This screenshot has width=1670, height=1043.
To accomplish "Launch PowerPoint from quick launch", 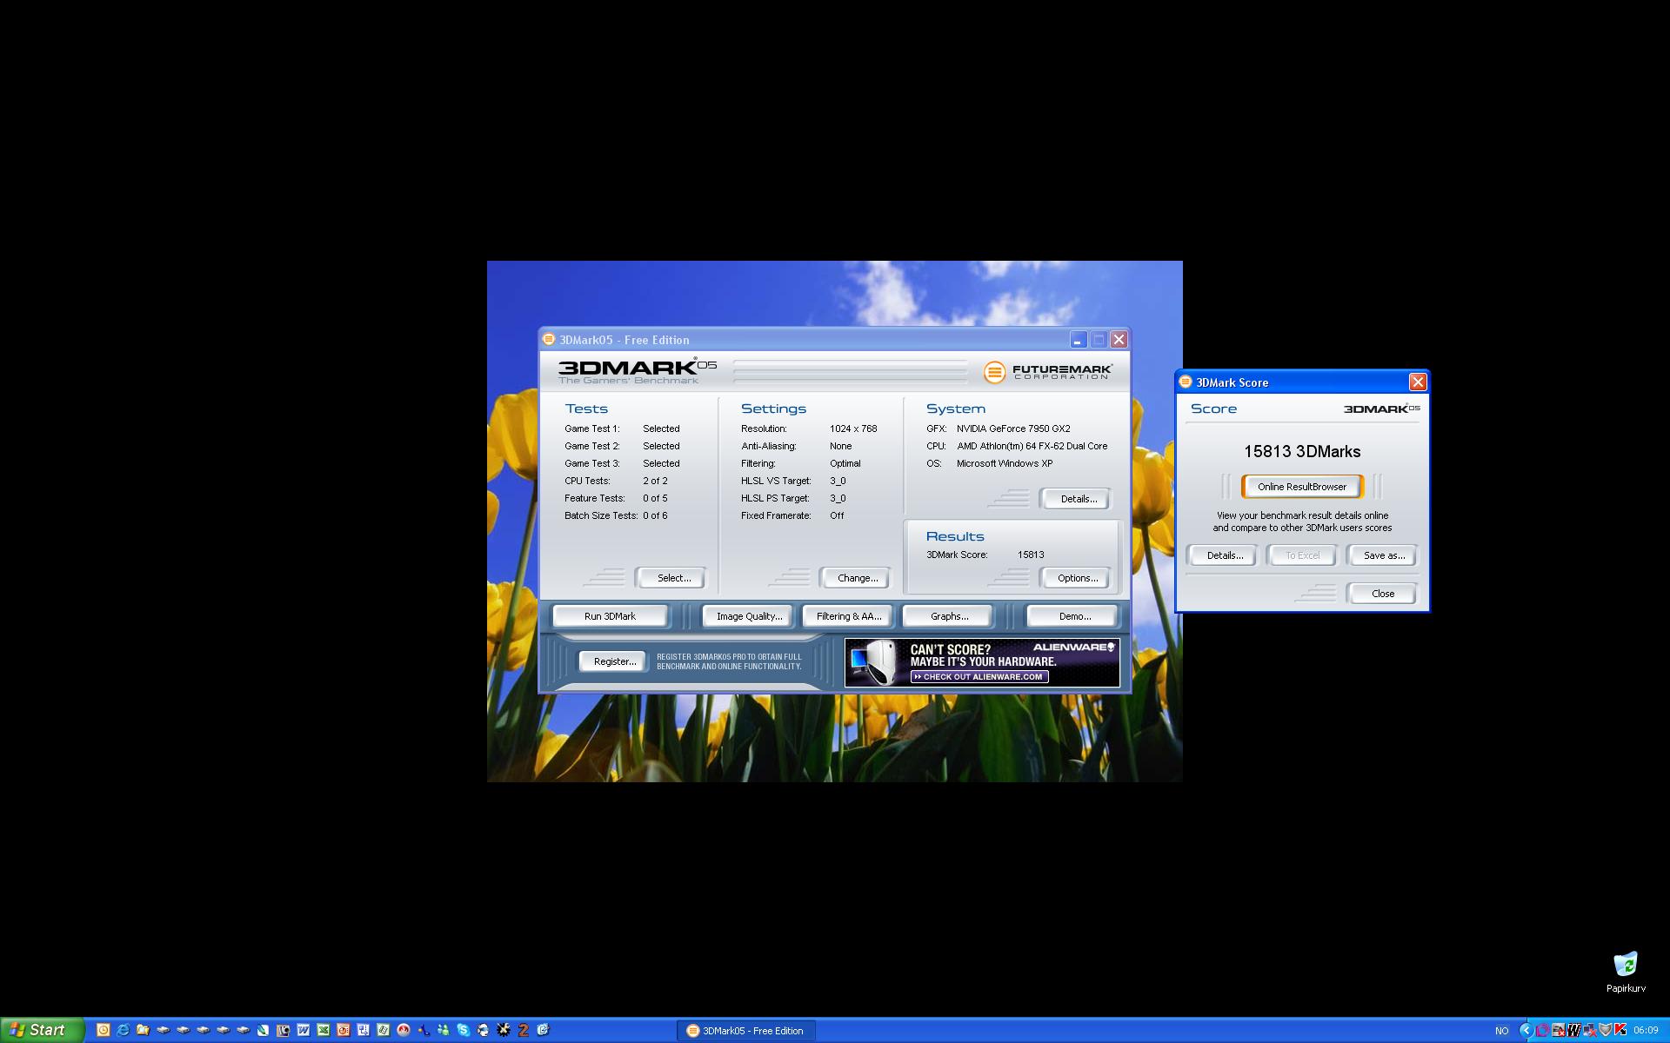I will tap(343, 1030).
